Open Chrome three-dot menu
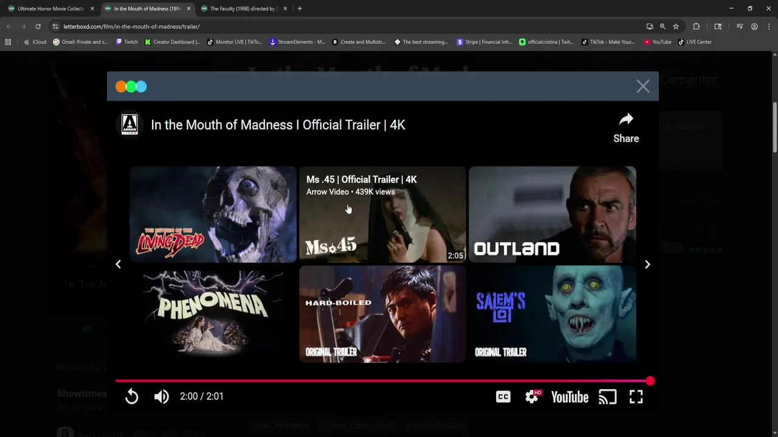778x437 pixels. pos(769,27)
